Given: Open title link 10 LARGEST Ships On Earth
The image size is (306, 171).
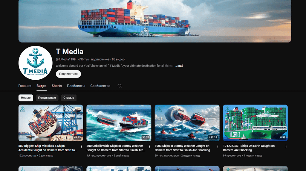Looking at the screenshot, I should tap(249, 148).
